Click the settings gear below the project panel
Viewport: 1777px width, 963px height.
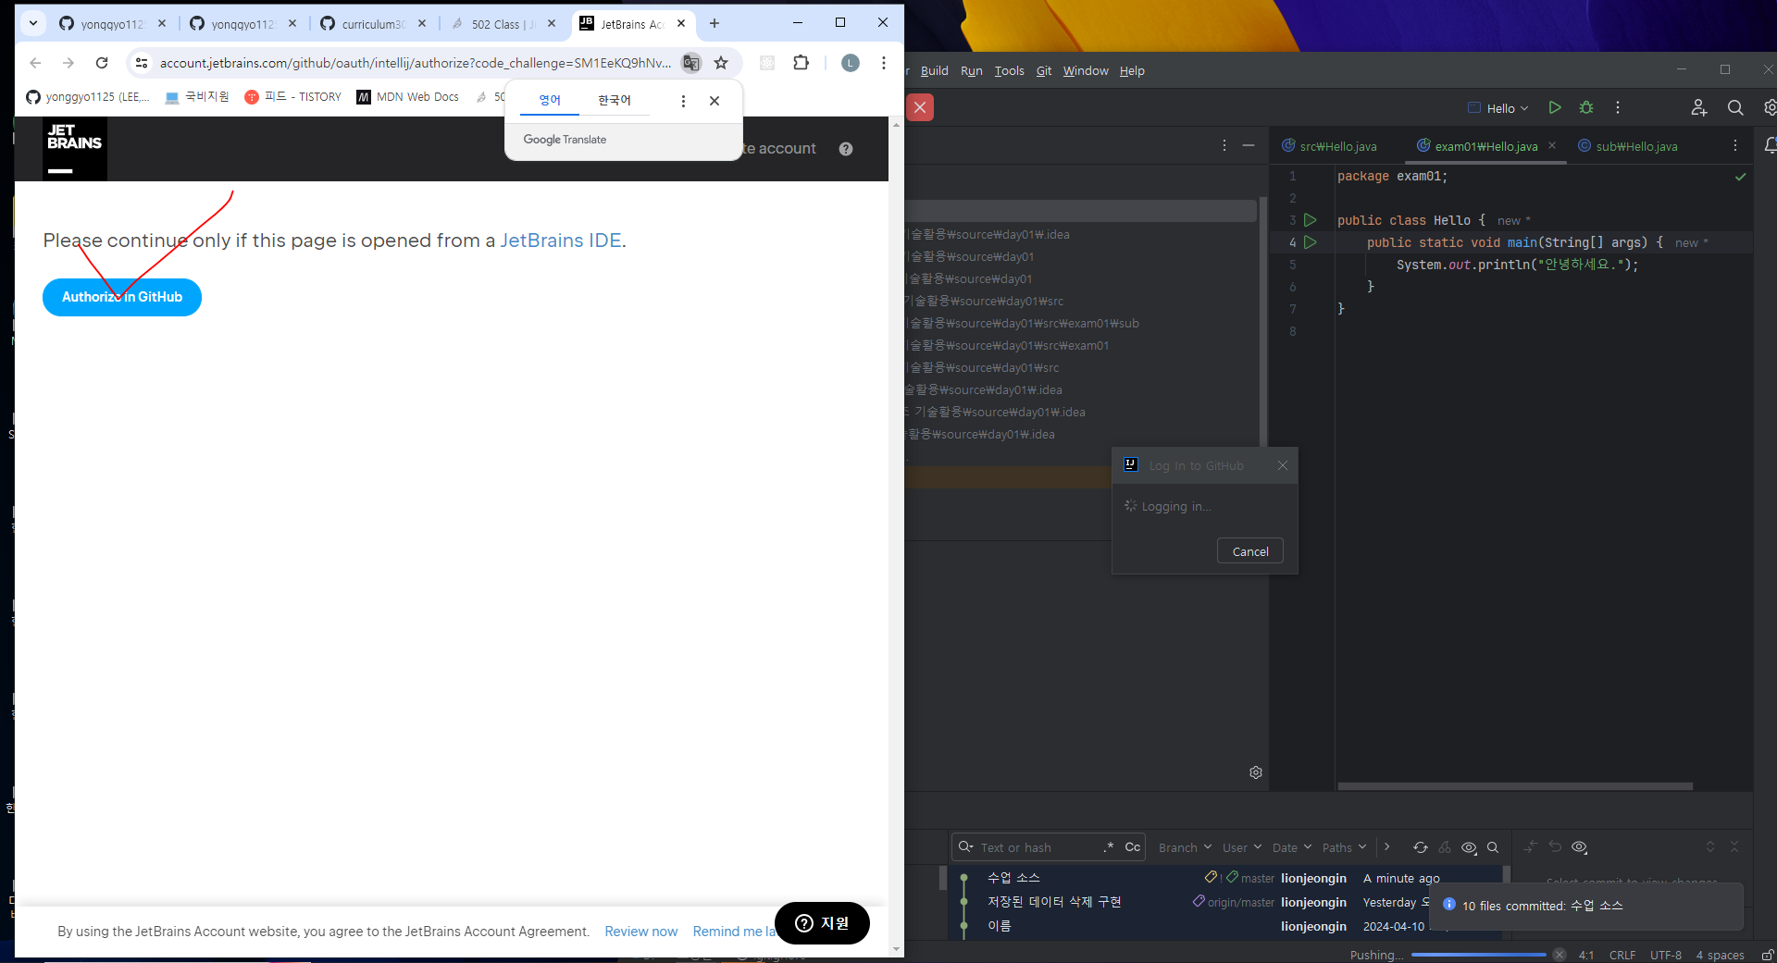(x=1256, y=772)
